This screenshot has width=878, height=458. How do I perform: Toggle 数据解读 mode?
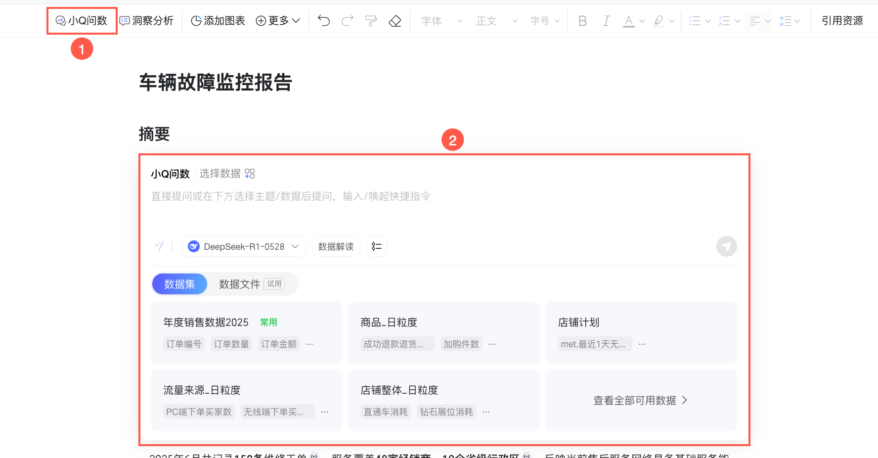pyautogui.click(x=336, y=246)
